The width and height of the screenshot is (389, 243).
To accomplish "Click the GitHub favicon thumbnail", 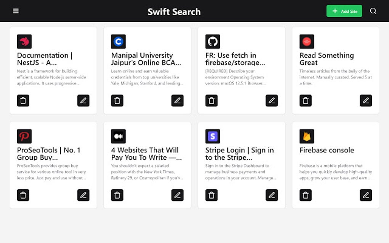I will pos(212,42).
